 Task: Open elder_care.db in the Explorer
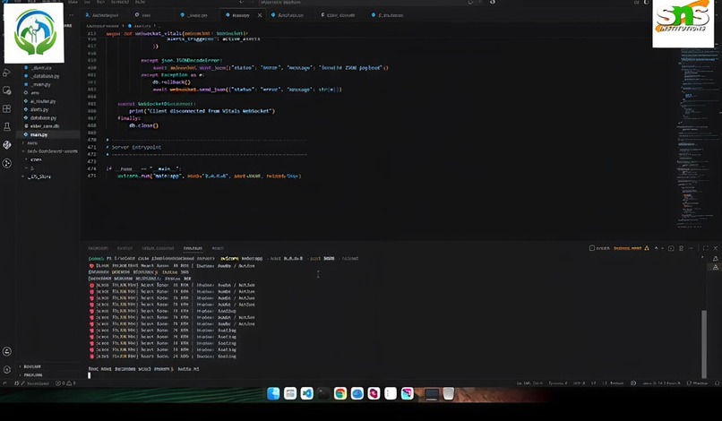coord(44,125)
